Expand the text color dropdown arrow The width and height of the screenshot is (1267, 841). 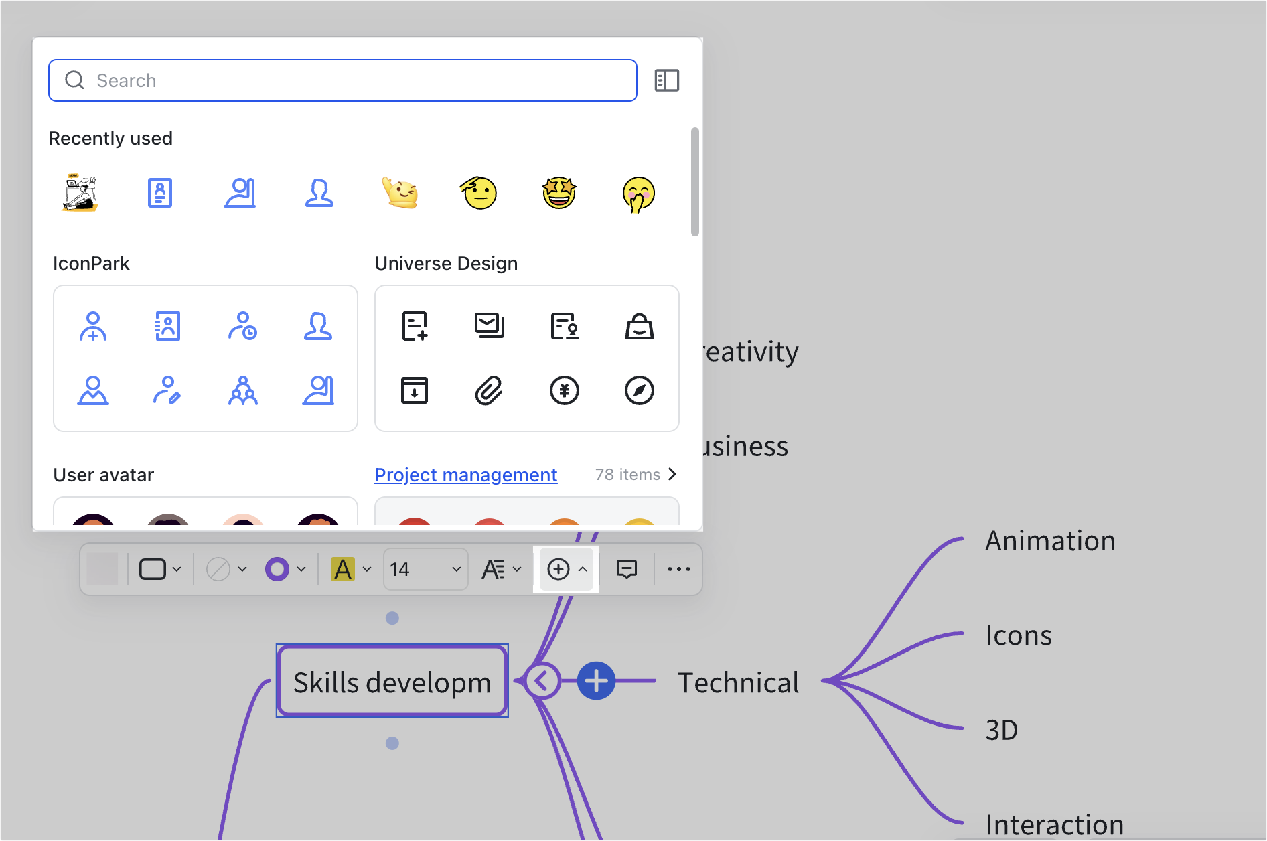[x=368, y=569]
